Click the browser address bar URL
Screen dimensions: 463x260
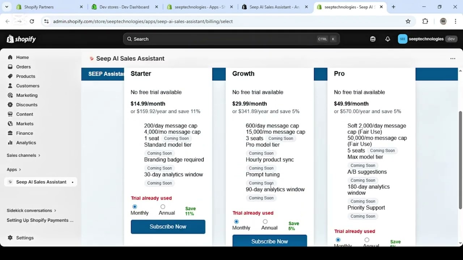coord(143,21)
